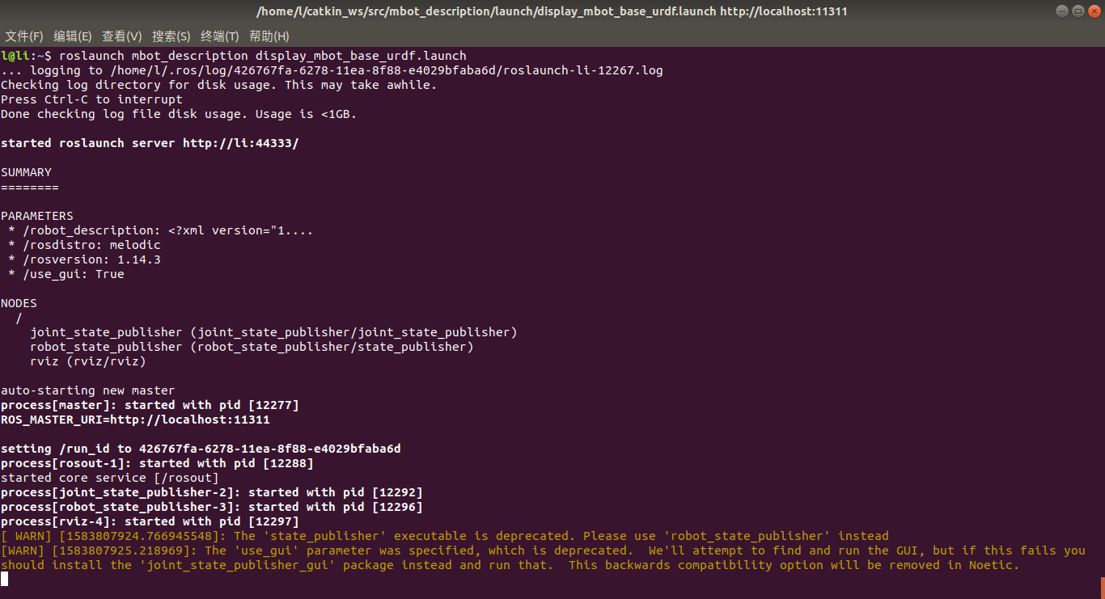The image size is (1105, 599).
Task: Open the 帮助(H) menu
Action: click(268, 36)
